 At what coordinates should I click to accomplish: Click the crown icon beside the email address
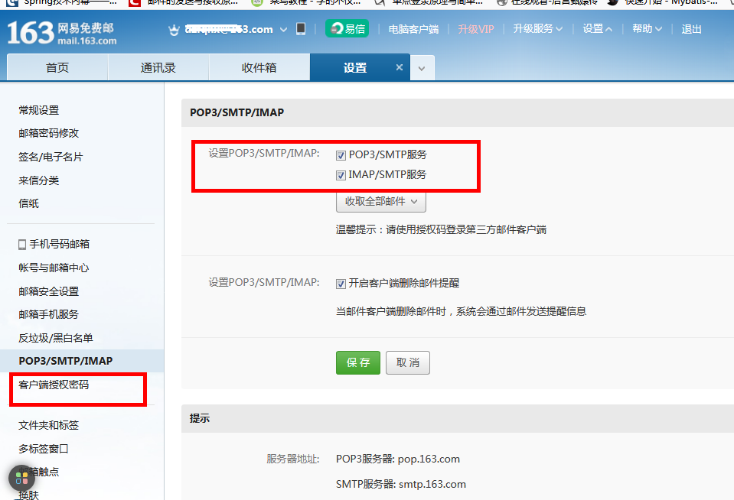pyautogui.click(x=175, y=30)
